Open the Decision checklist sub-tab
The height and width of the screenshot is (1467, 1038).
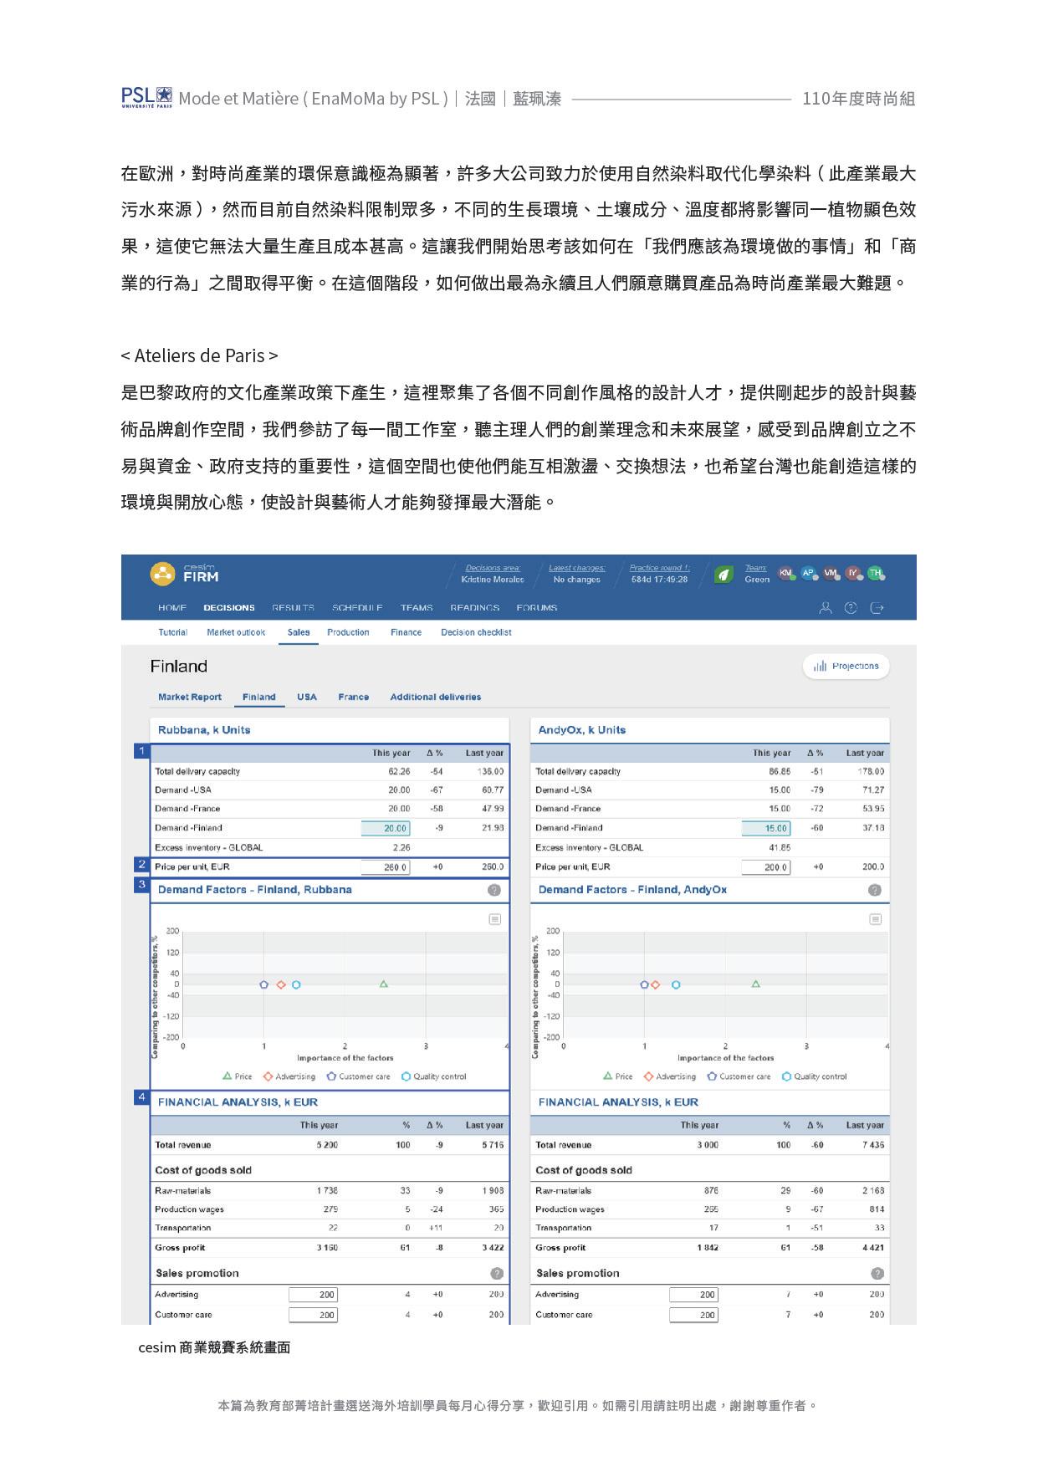(x=476, y=632)
